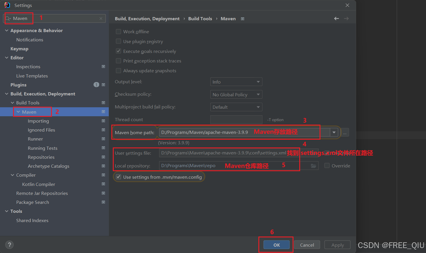Enable Work offline checkbox
The height and width of the screenshot is (253, 426).
118,32
